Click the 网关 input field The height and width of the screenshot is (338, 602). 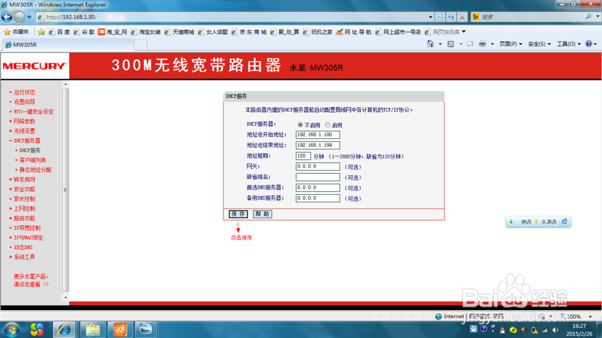point(317,167)
